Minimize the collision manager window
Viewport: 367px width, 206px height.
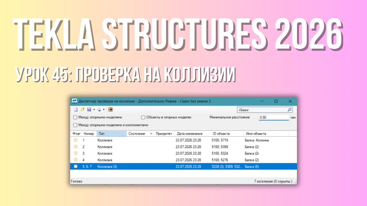point(262,101)
